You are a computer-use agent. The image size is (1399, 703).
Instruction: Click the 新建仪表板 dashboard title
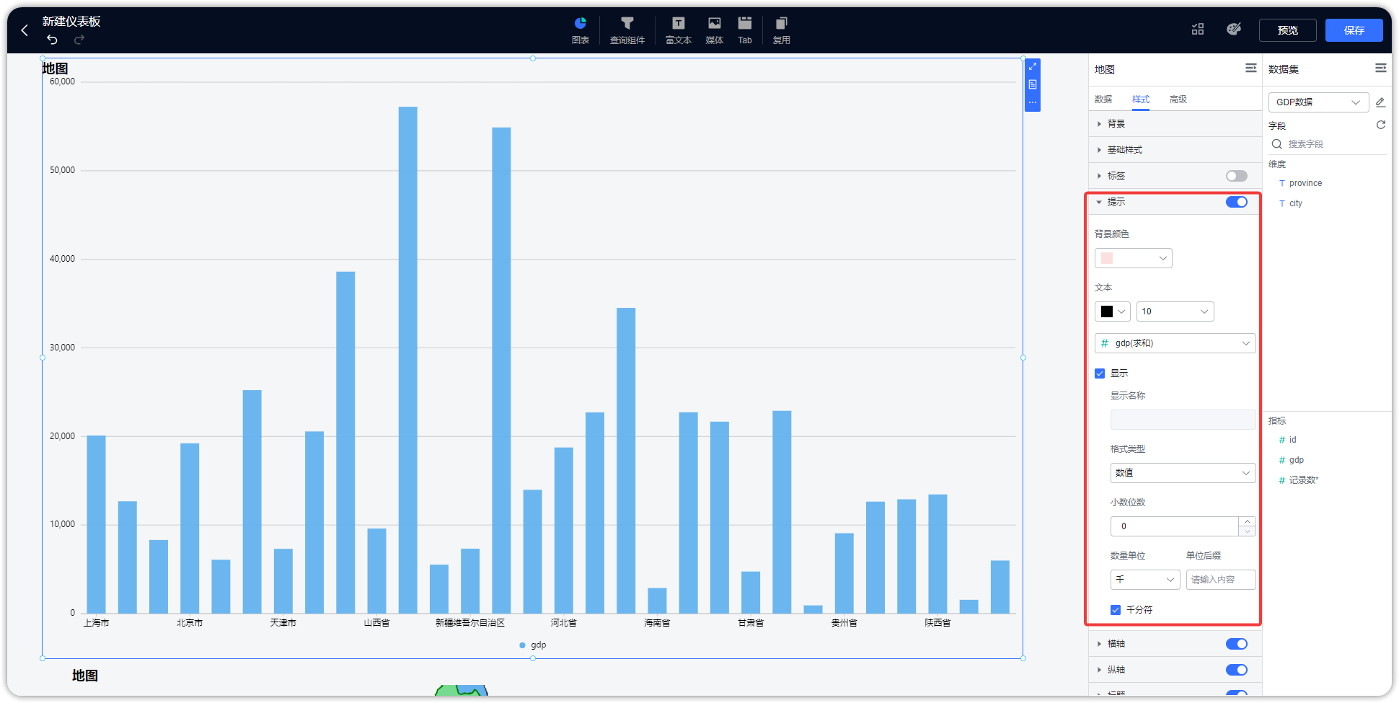click(x=71, y=22)
